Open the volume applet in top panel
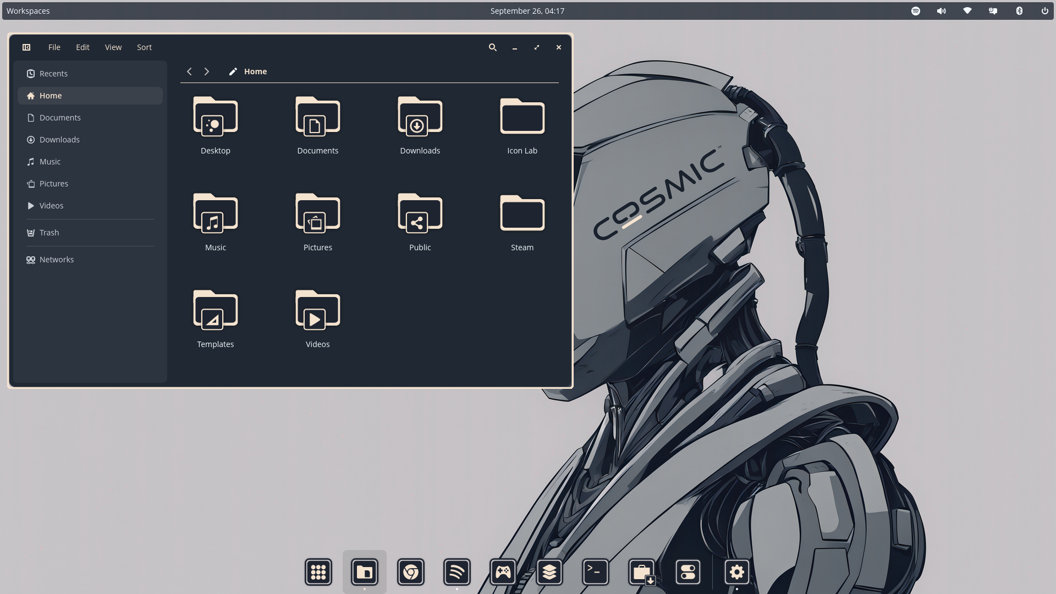The image size is (1056, 594). coord(941,11)
